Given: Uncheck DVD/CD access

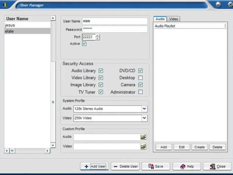Looking at the screenshot, I should pos(140,71).
